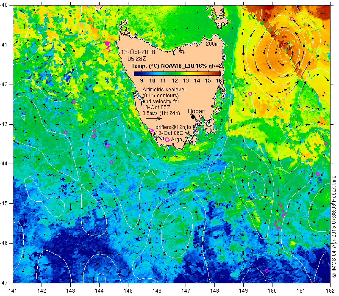Click the "Hobart" city label
Image resolution: width=339 pixels, height=296 pixels.
pyautogui.click(x=197, y=111)
